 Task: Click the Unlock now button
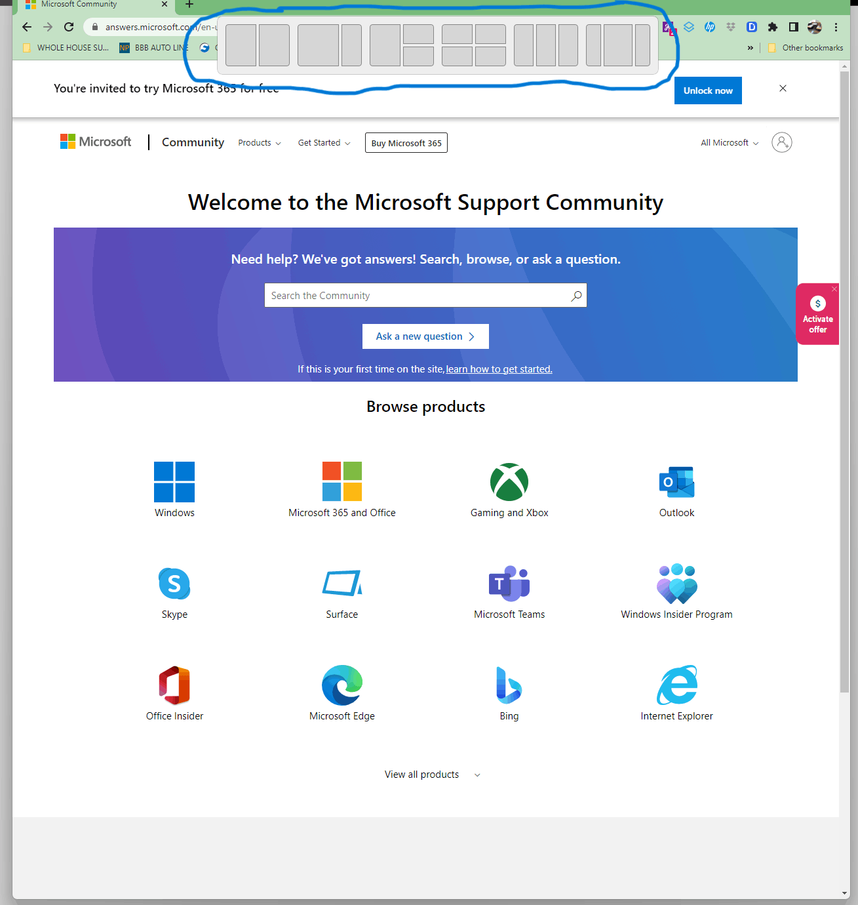pyautogui.click(x=708, y=90)
